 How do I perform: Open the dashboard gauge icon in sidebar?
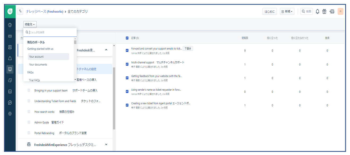point(10,25)
